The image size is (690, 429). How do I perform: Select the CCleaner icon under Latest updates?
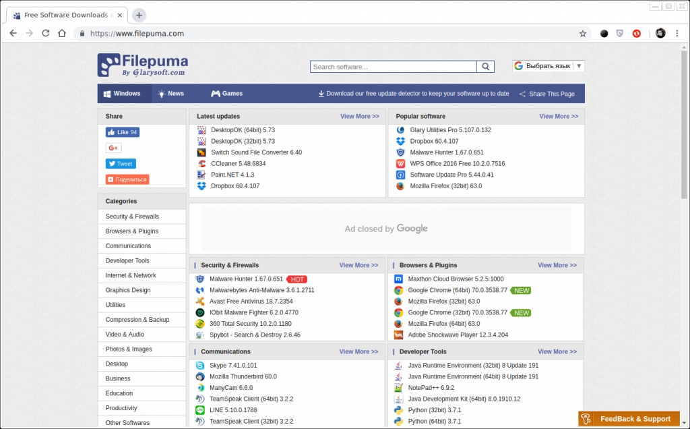(x=200, y=163)
